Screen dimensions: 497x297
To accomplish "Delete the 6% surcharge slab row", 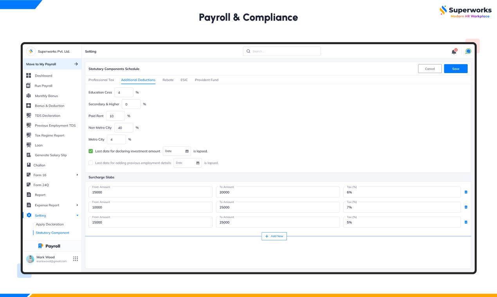I will (466, 192).
